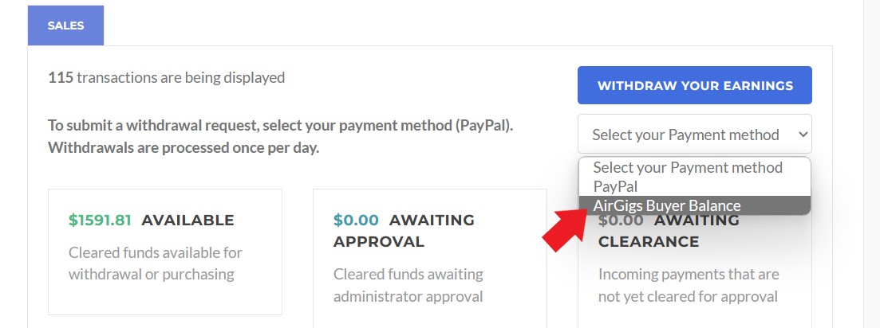
Task: Click the 'Cleared funds awaiting administrator approval' description
Action: [x=408, y=285]
